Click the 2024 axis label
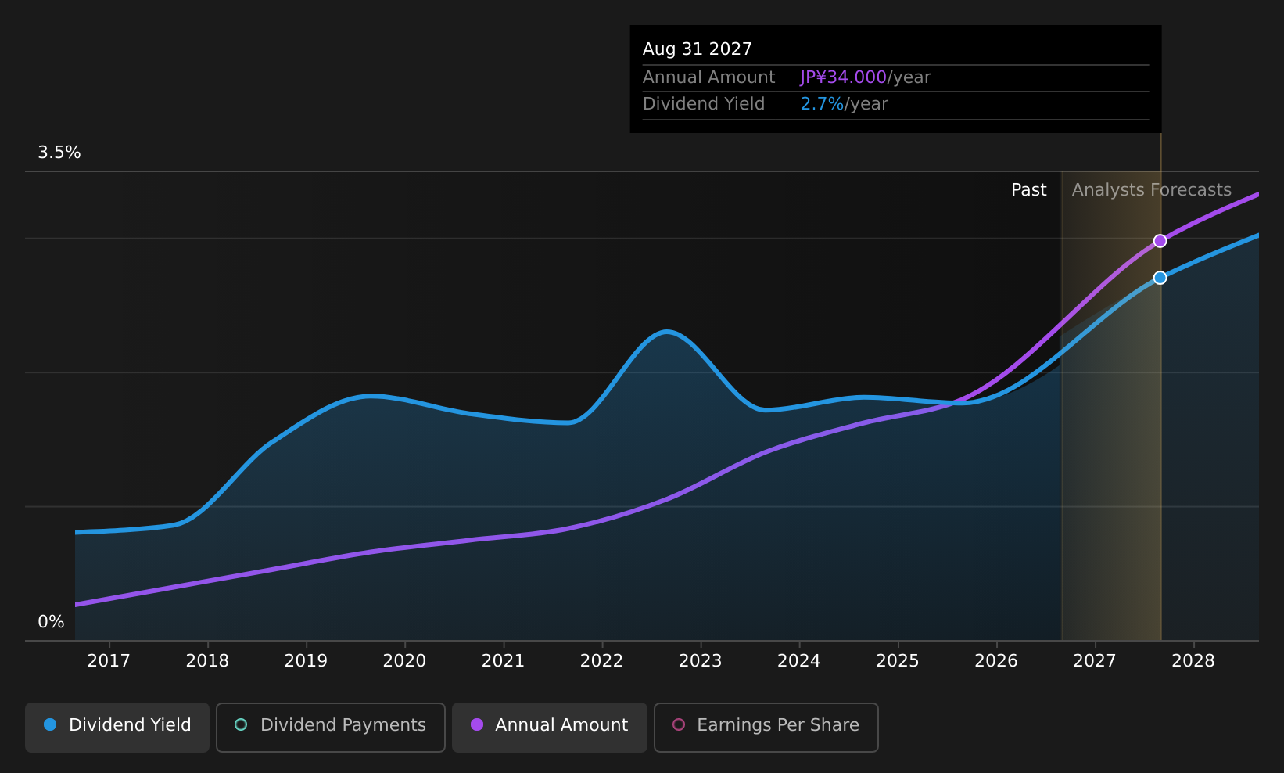Viewport: 1284px width, 773px height. 798,661
